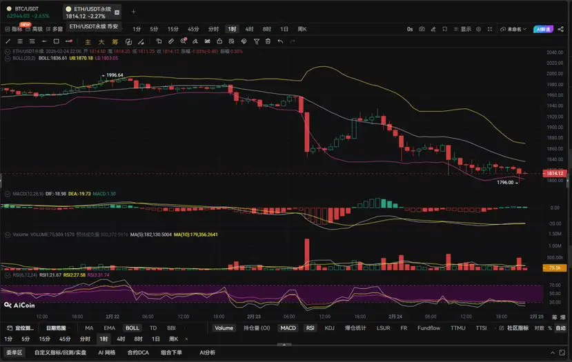The image size is (572, 362).
Task: Select the 15分 timeframe in top bar
Action: pos(173,29)
